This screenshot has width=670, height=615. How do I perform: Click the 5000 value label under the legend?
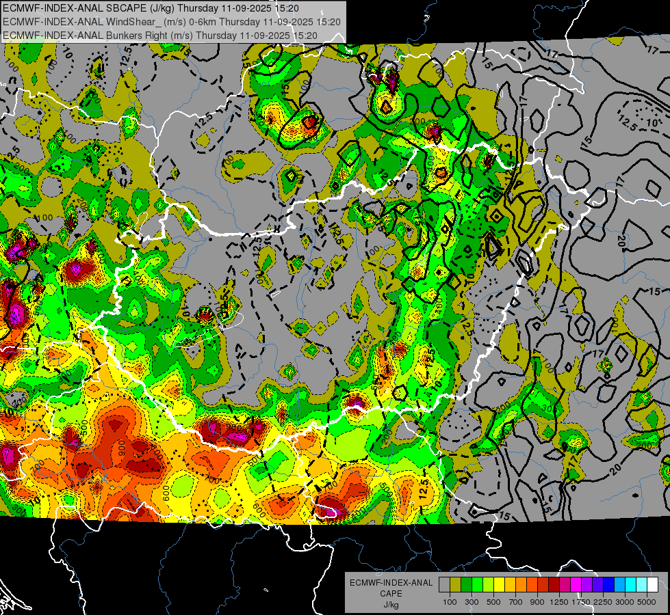[x=647, y=602]
